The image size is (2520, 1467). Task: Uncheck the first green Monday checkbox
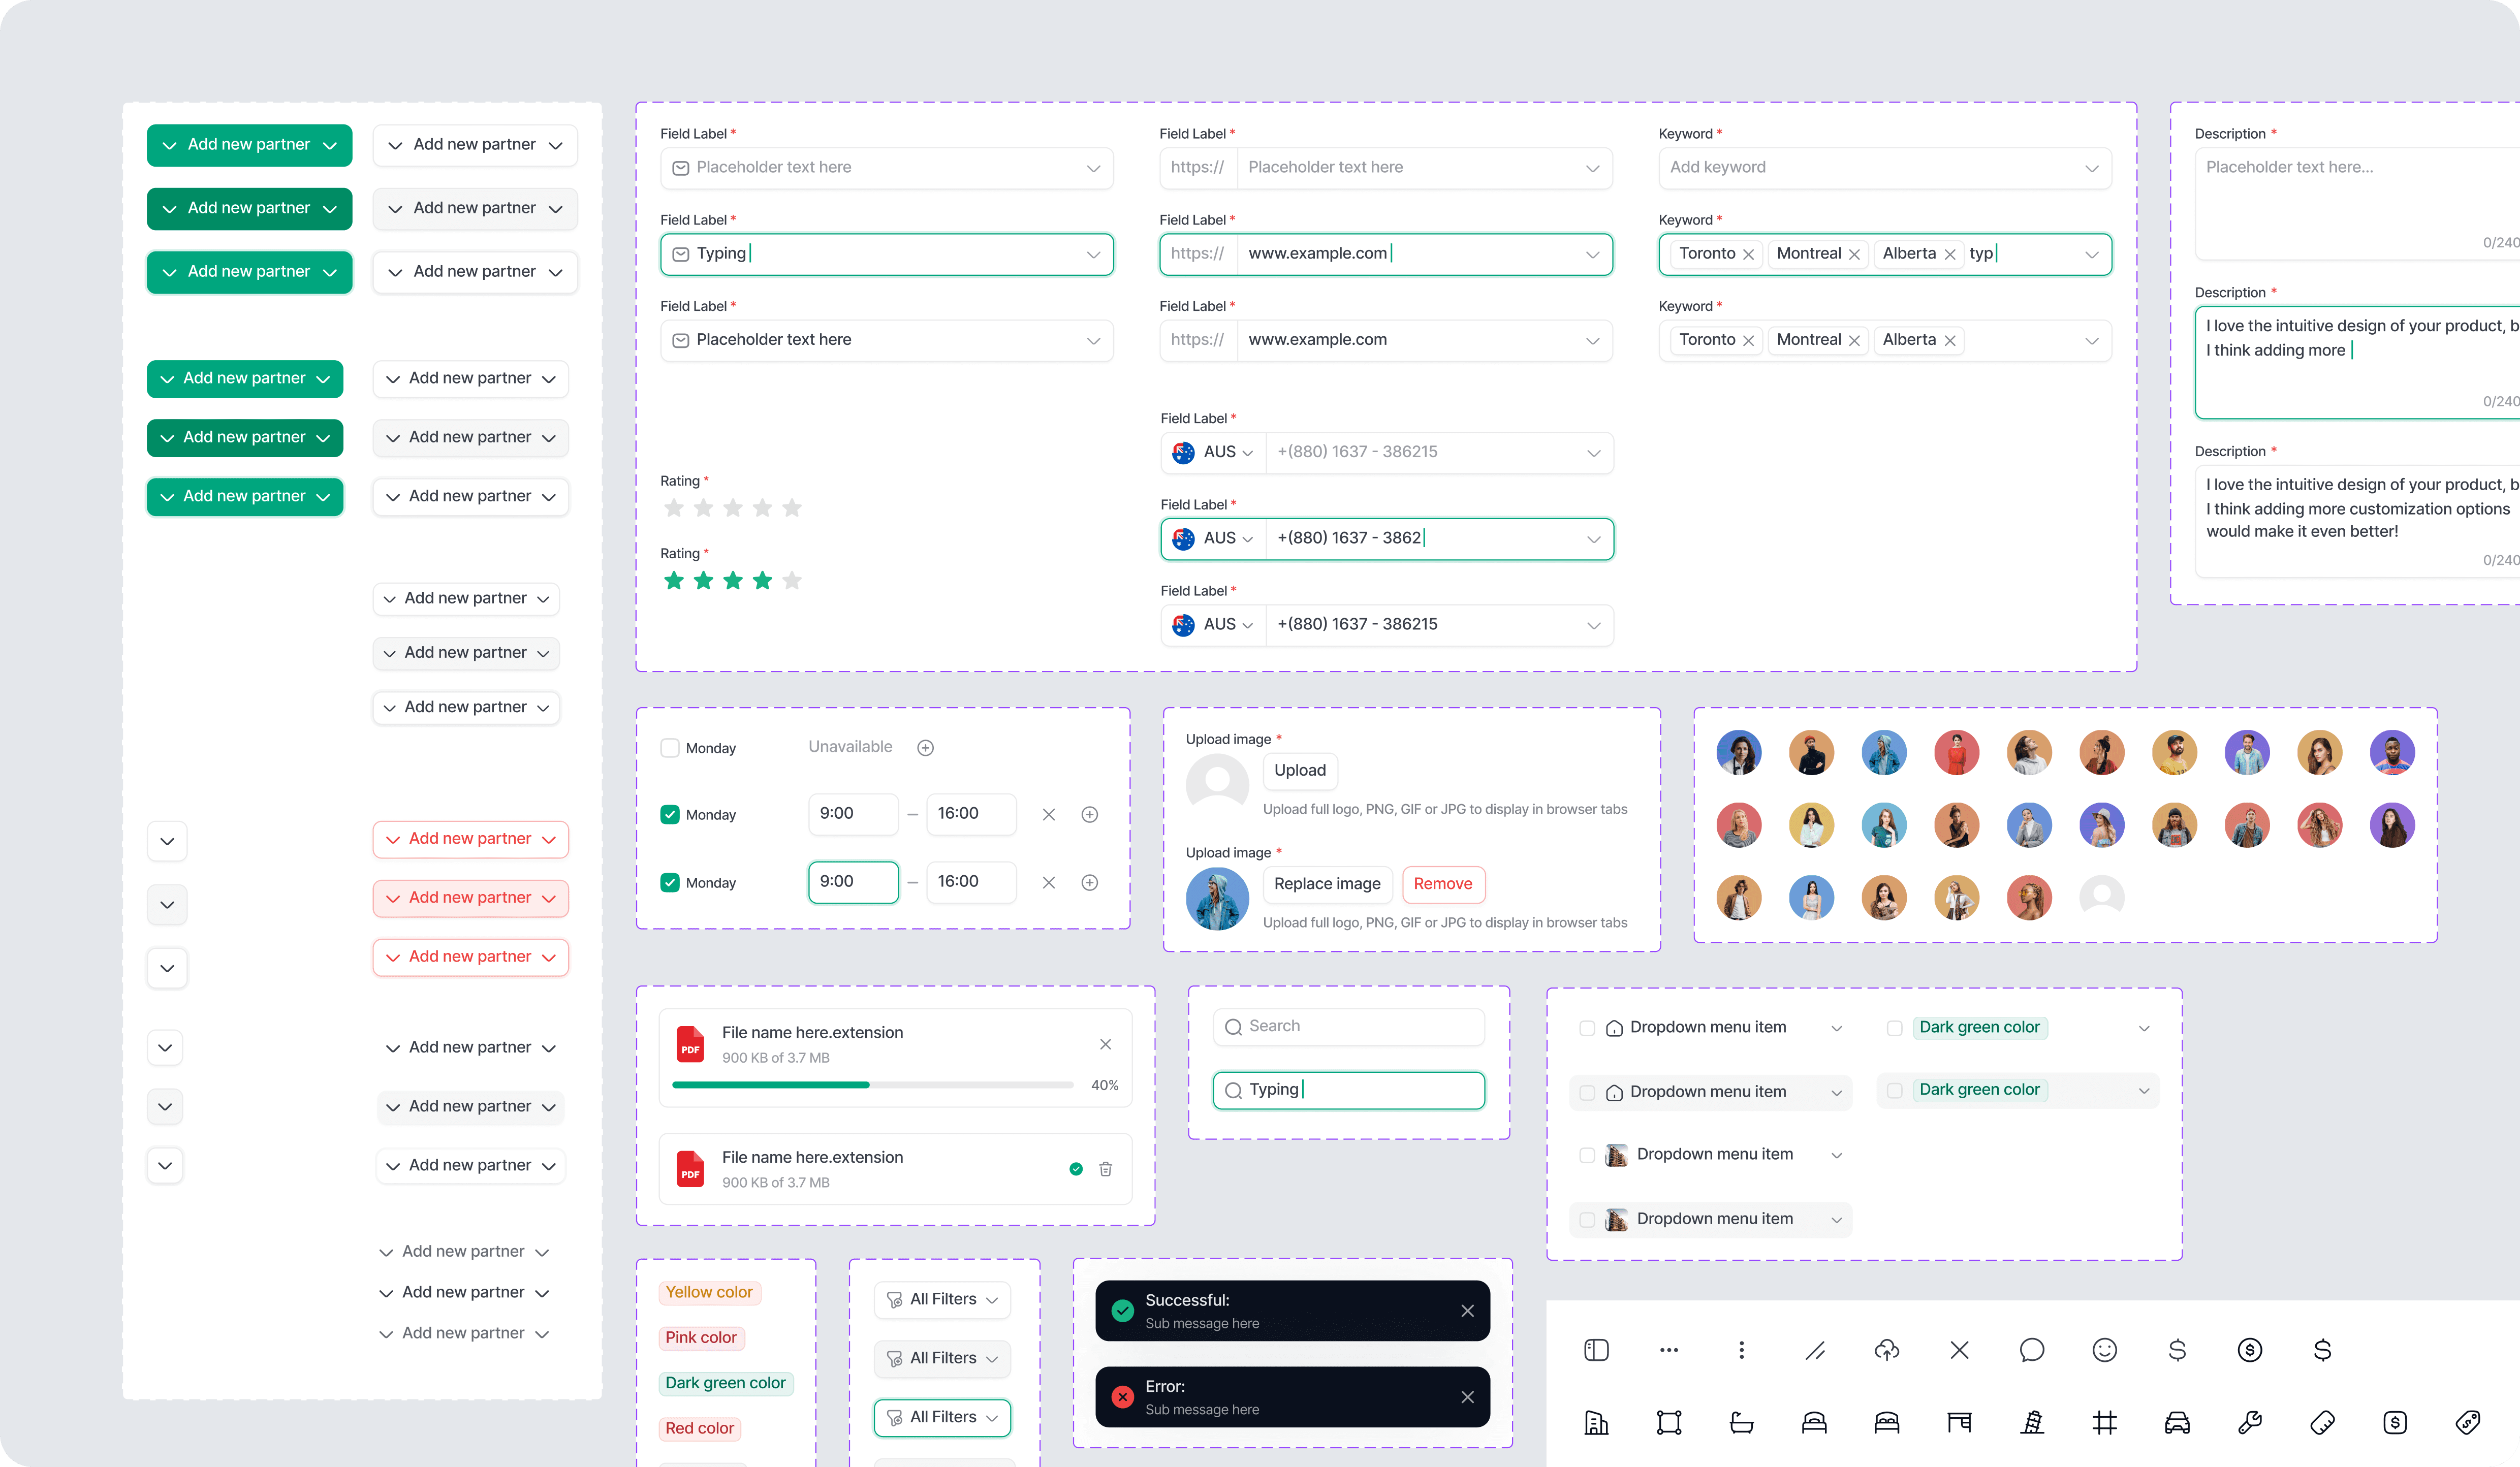point(671,814)
